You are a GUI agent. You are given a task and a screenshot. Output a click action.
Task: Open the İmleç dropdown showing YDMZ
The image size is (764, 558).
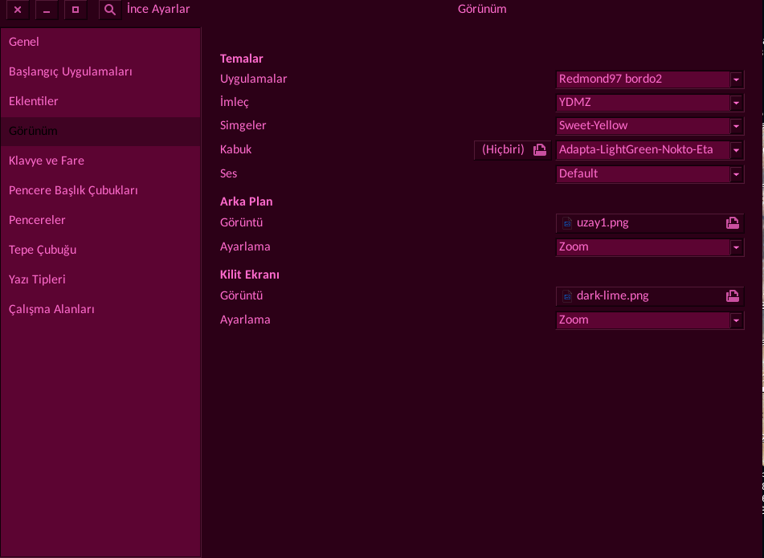[650, 103]
